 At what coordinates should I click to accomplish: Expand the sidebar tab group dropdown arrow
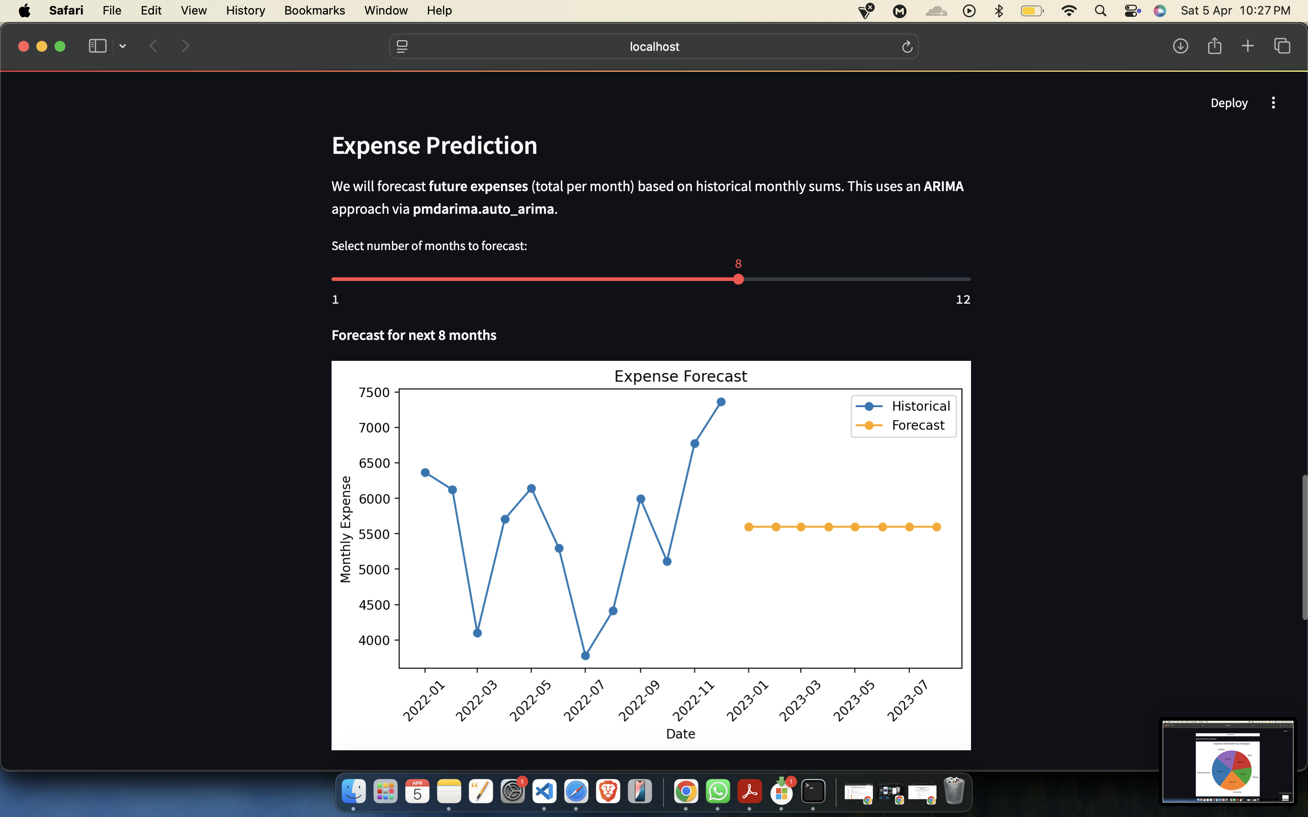[x=123, y=46]
